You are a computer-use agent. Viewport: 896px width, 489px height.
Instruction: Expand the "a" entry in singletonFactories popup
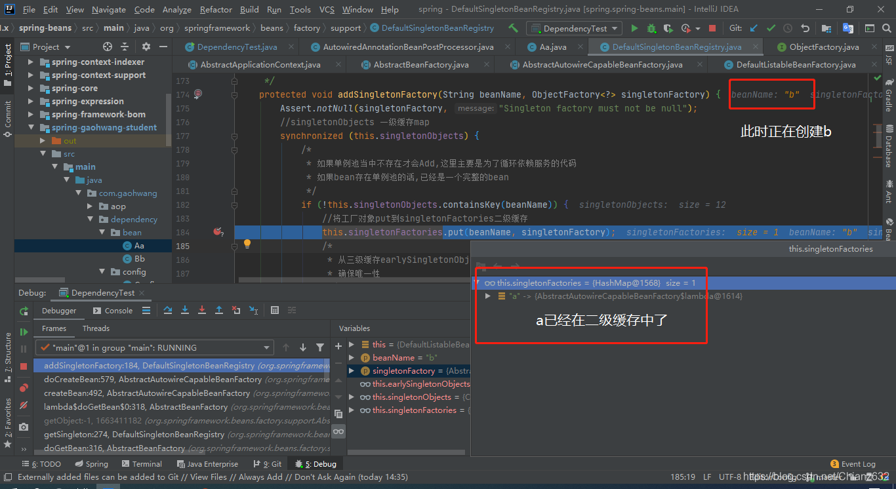[487, 296]
